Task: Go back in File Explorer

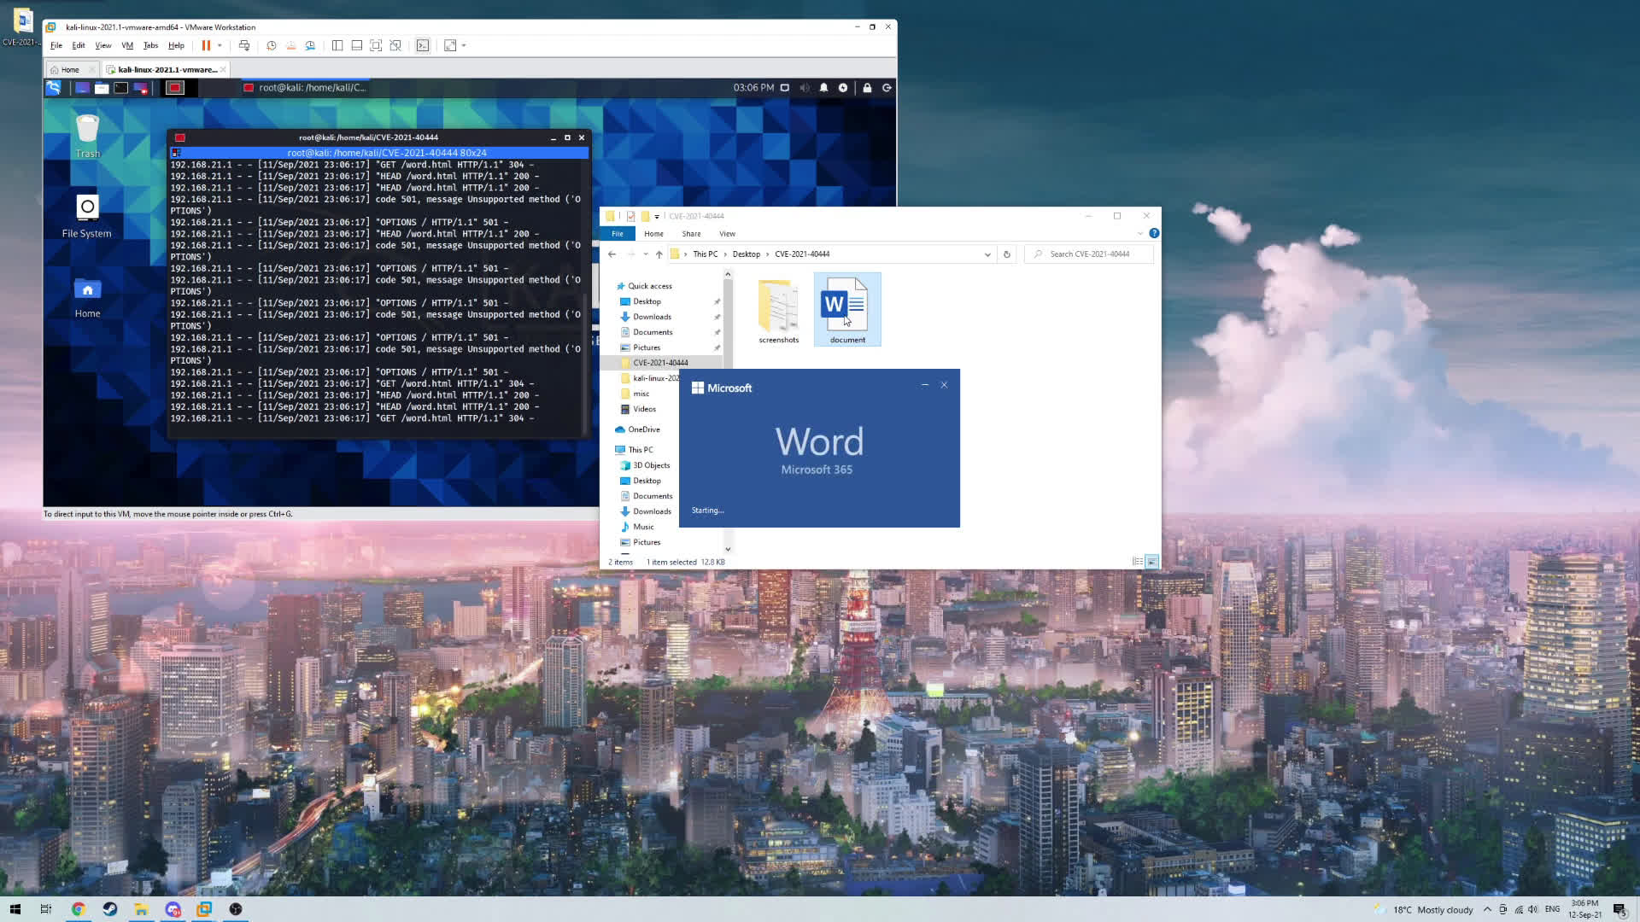Action: pyautogui.click(x=612, y=254)
